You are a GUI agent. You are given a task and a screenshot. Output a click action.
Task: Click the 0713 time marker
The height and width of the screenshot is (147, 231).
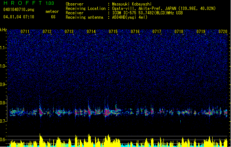(x=69, y=32)
